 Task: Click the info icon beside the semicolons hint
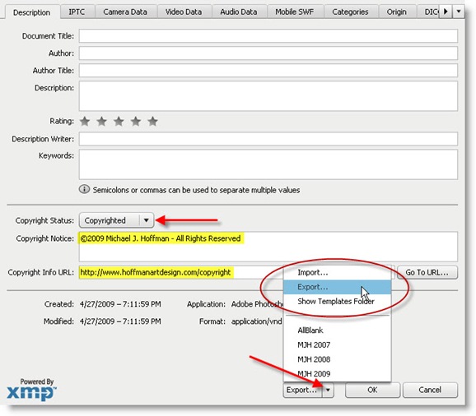pos(84,189)
